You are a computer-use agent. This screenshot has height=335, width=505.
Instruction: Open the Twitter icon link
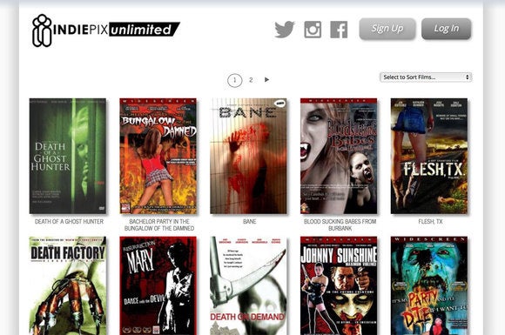pos(285,30)
